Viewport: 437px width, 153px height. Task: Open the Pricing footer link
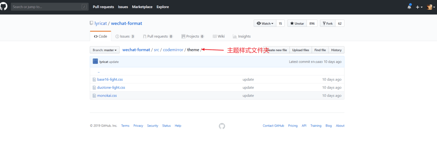[293, 126]
